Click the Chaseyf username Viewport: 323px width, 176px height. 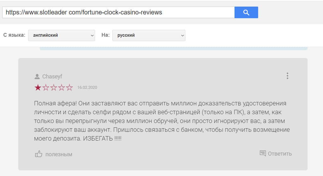(x=52, y=77)
